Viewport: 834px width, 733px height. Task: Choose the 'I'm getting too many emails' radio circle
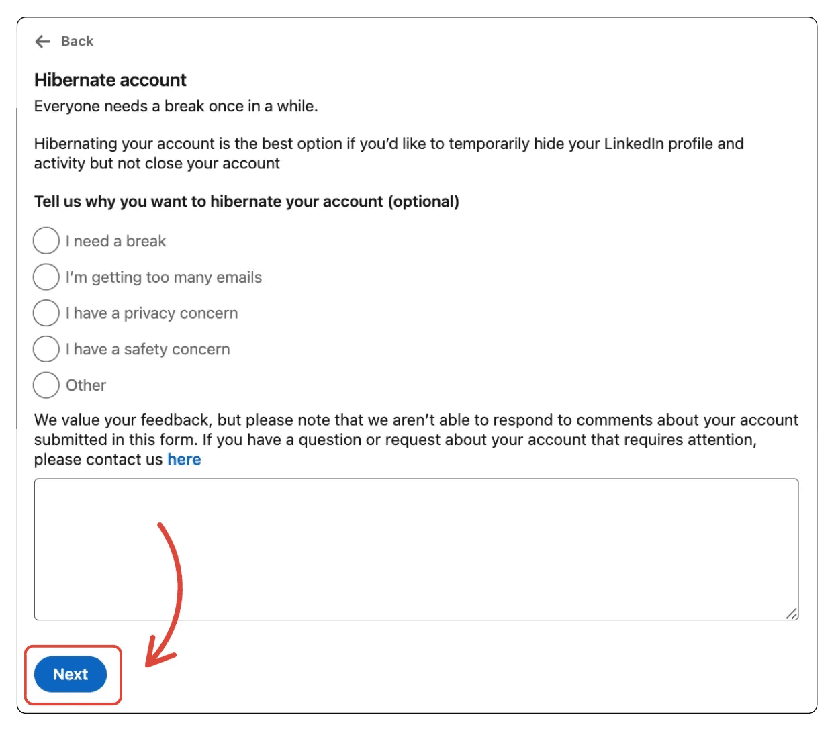[46, 277]
